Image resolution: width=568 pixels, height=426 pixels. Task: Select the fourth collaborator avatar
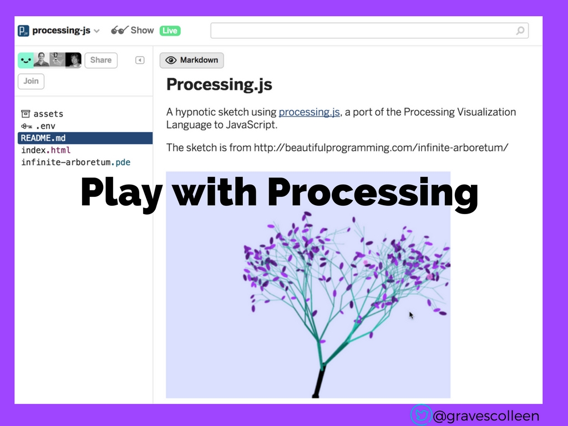[x=73, y=60]
